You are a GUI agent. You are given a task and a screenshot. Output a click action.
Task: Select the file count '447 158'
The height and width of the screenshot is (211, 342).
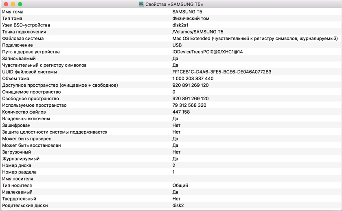[181, 112]
